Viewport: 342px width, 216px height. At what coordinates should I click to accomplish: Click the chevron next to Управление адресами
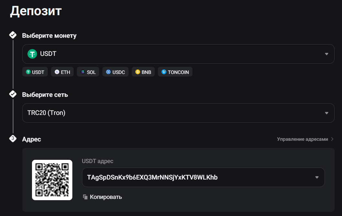click(332, 139)
